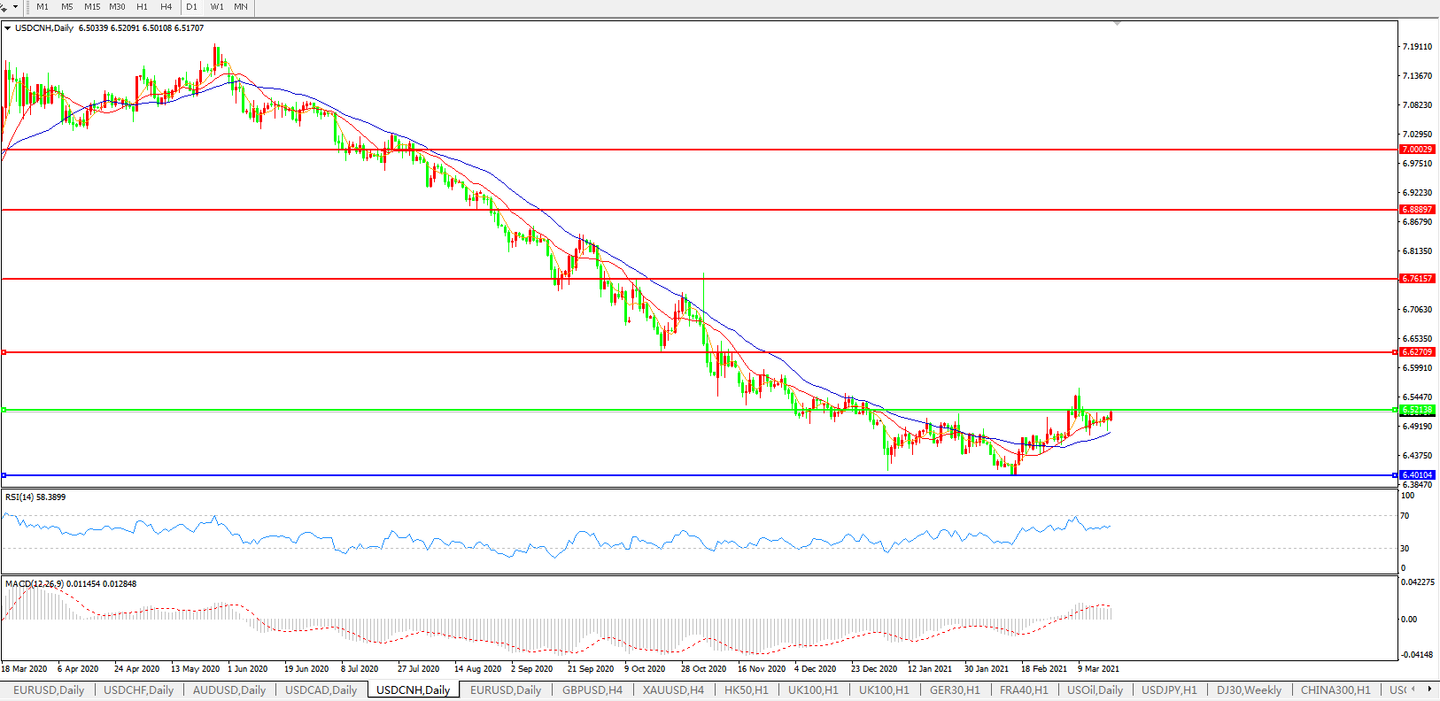The image size is (1440, 701).
Task: Open the XAUUSD,H4 chart tab
Action: click(673, 689)
